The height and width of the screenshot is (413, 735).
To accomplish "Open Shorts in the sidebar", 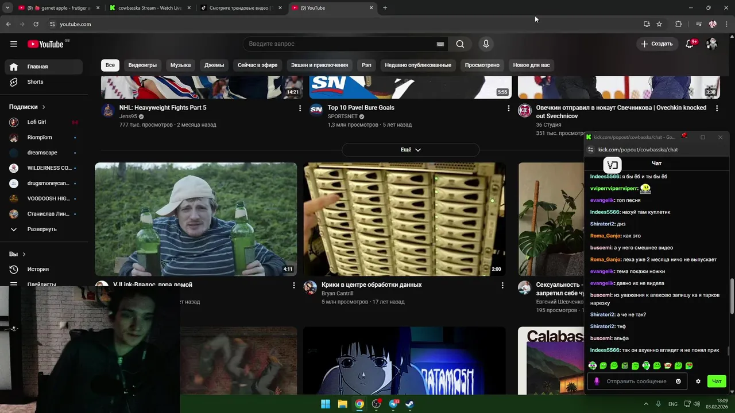I will point(44,82).
